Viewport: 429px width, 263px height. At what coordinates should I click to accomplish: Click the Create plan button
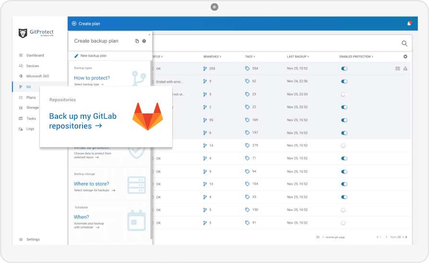pyautogui.click(x=86, y=24)
